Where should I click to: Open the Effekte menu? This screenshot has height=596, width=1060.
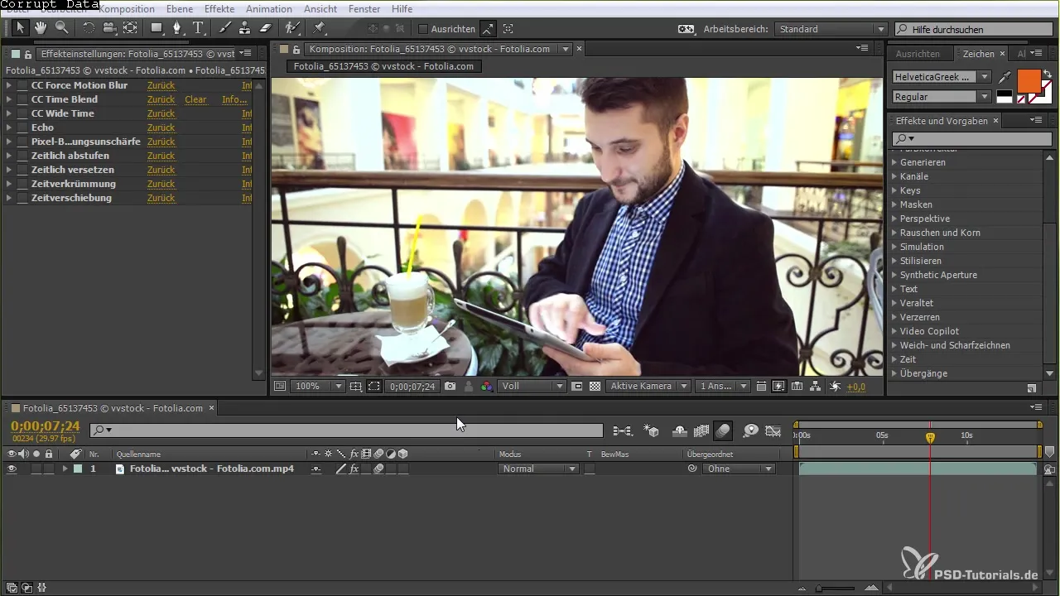219,9
